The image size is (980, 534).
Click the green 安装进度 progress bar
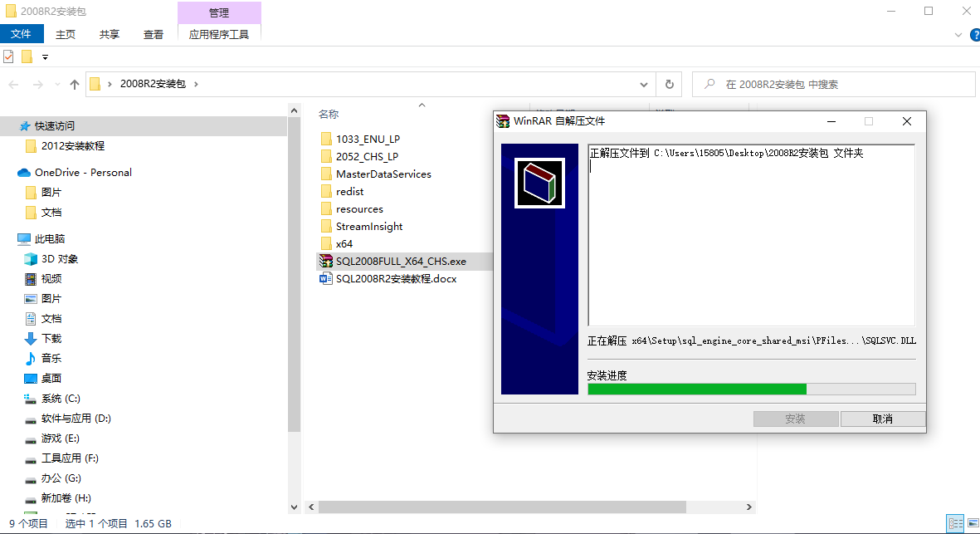tap(751, 389)
